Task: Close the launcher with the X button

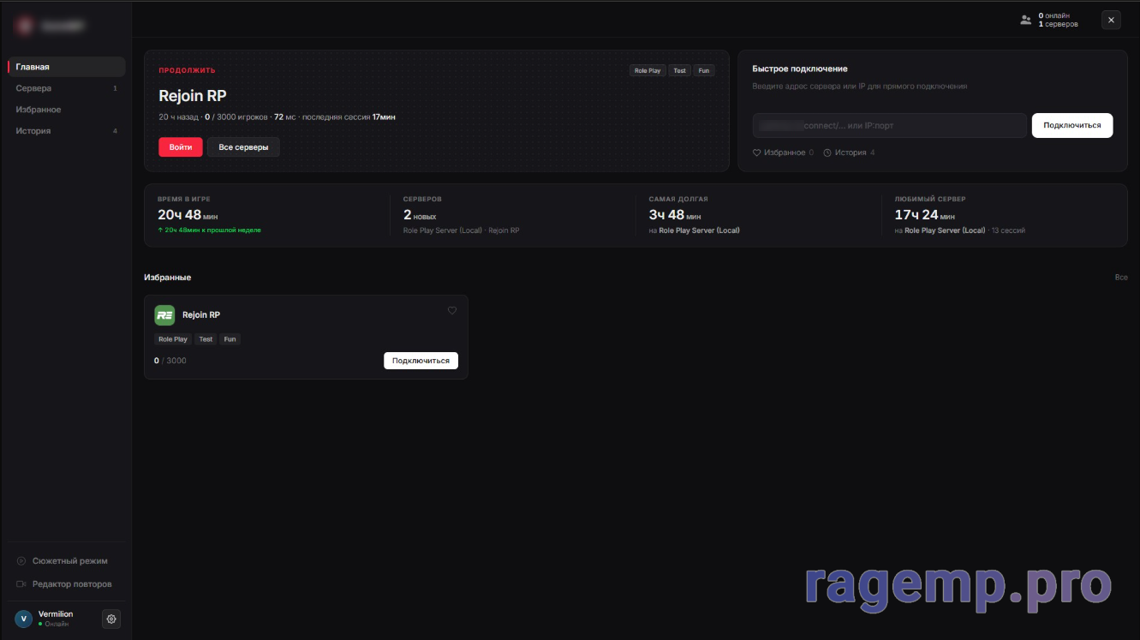Action: click(1111, 20)
